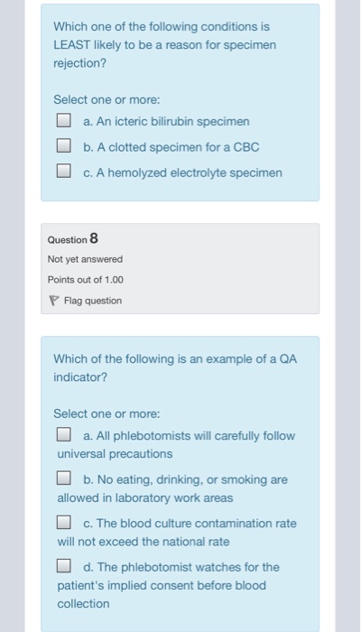
Task: Click the QA indicator question text
Action: click(175, 368)
